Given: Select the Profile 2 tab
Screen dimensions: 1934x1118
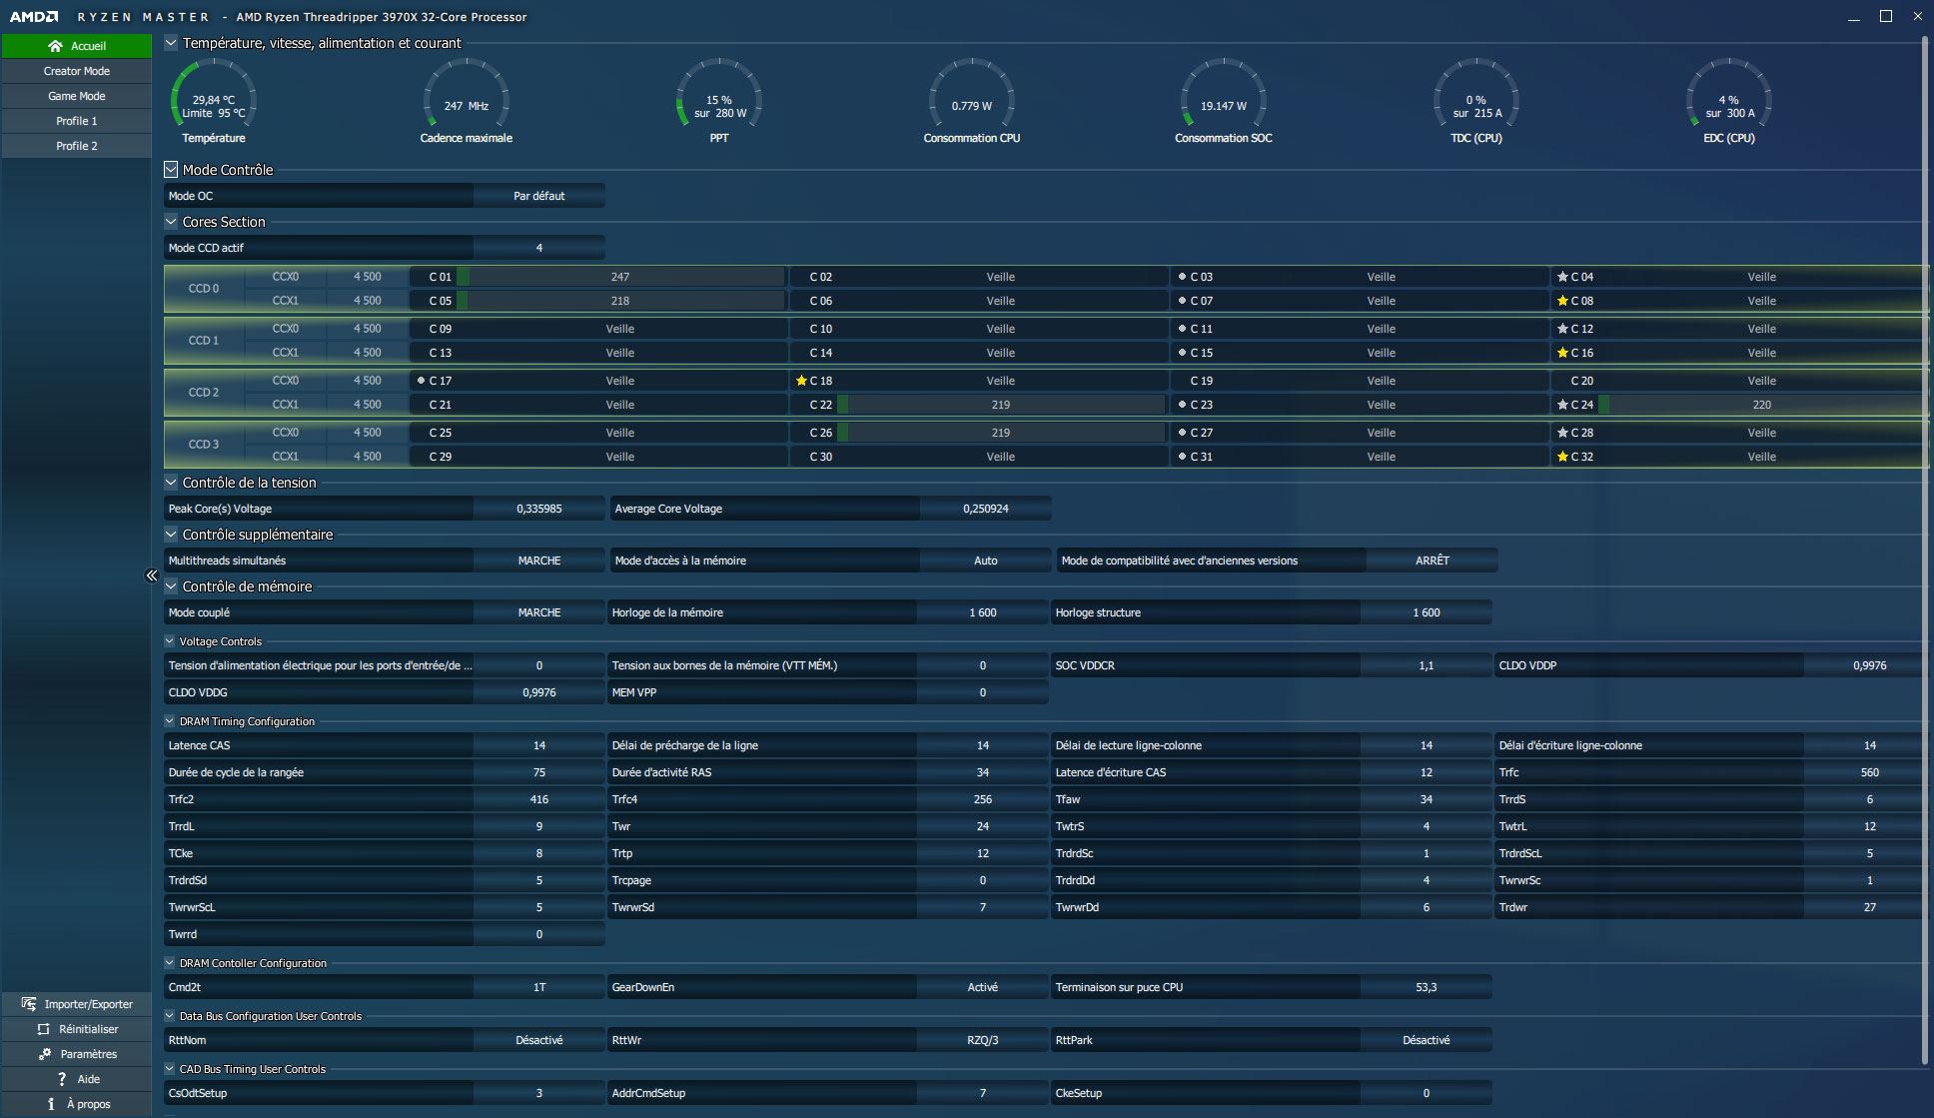Looking at the screenshot, I should click(x=77, y=146).
